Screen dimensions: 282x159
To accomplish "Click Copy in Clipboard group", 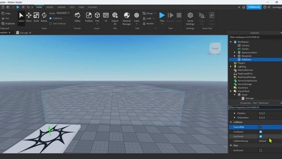I will [6, 13].
